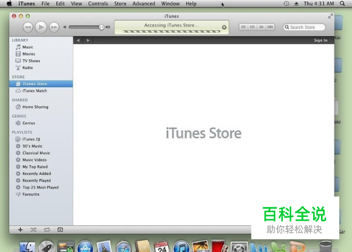Open the Edit menu
Viewport: 352px width, 252px height.
pos(60,4)
